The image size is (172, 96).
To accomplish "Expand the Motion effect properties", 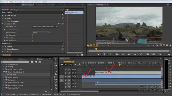I will point(2,15).
